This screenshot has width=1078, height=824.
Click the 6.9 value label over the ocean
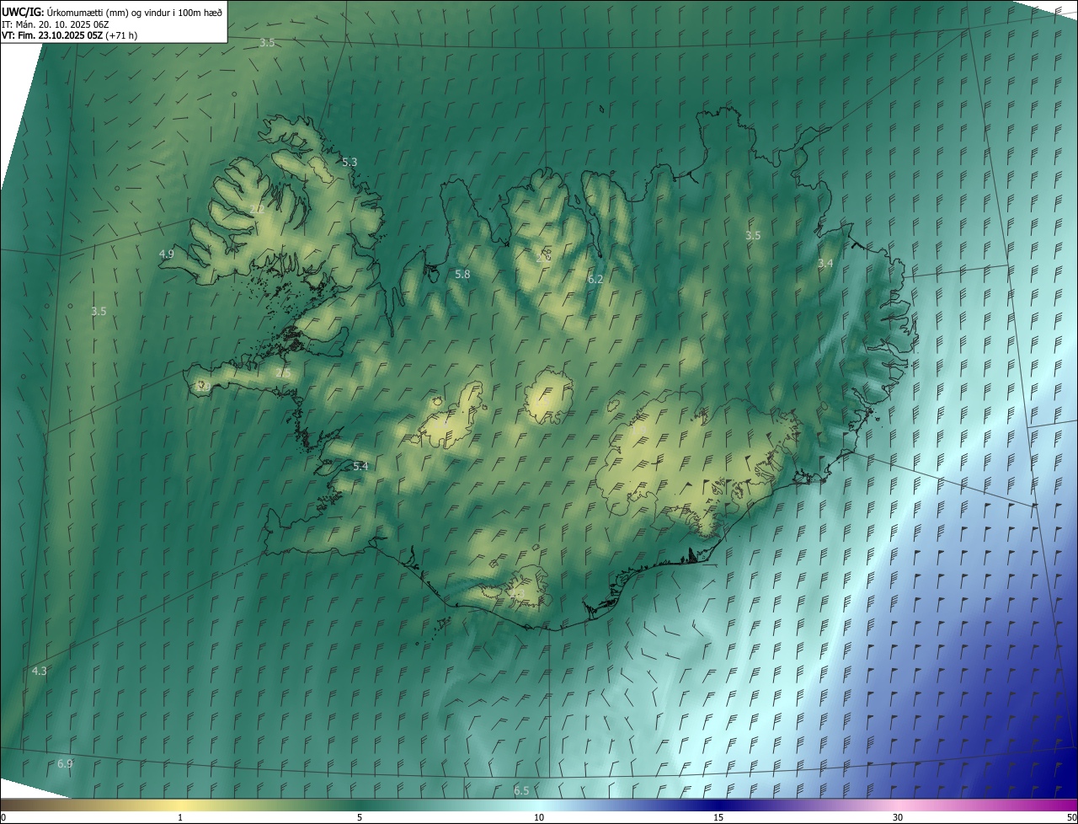point(65,763)
